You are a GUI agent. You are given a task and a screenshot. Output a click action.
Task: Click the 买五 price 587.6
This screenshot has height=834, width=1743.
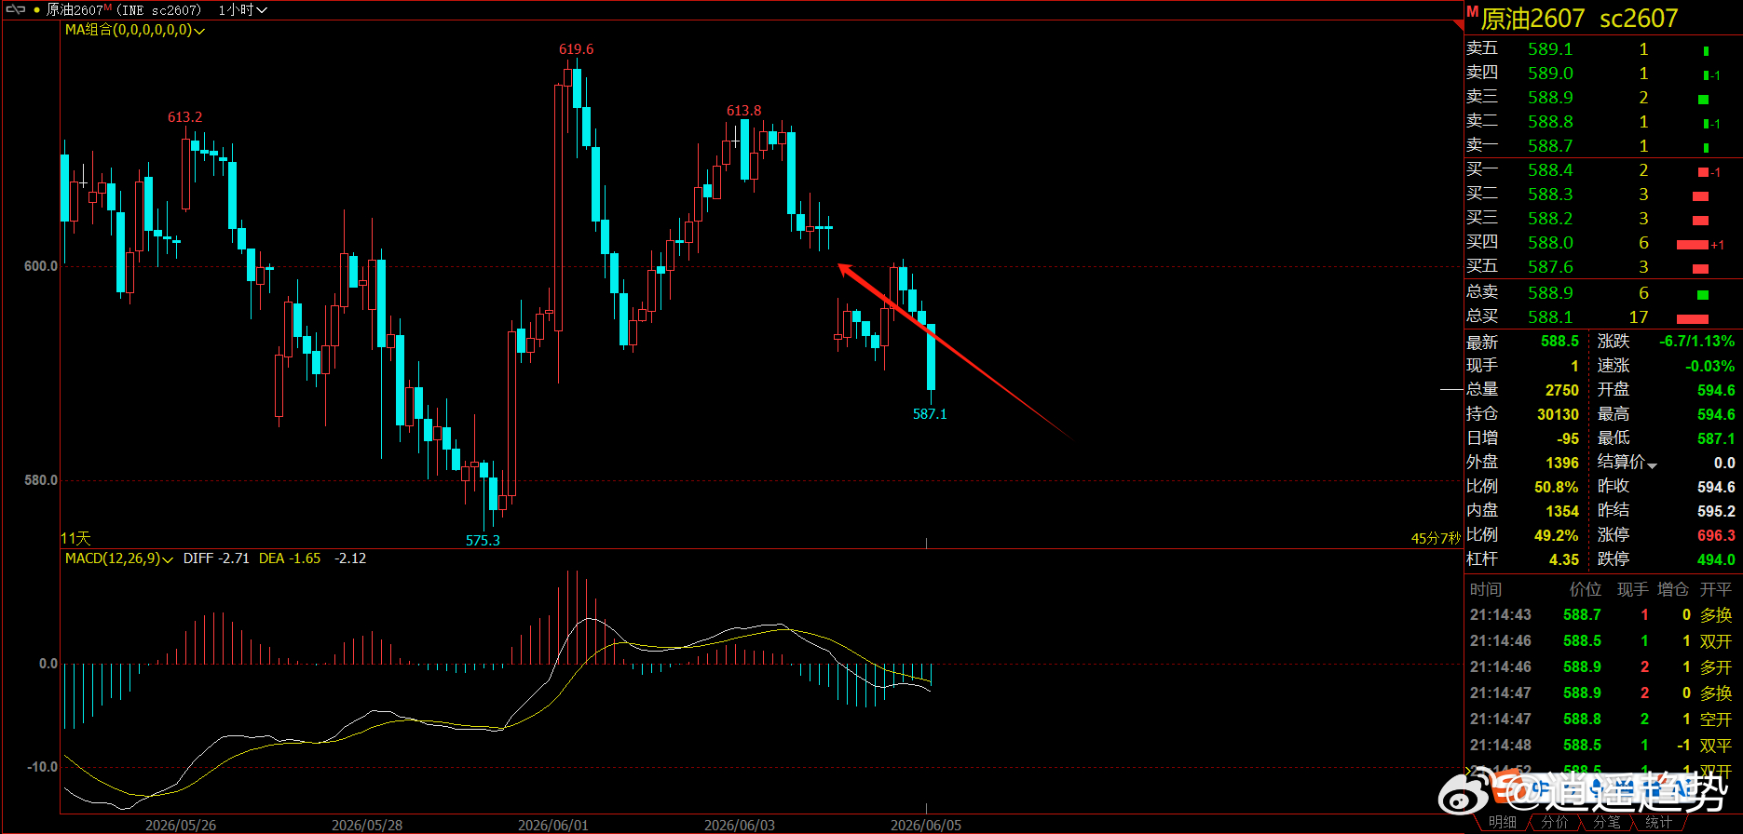pos(1550,267)
